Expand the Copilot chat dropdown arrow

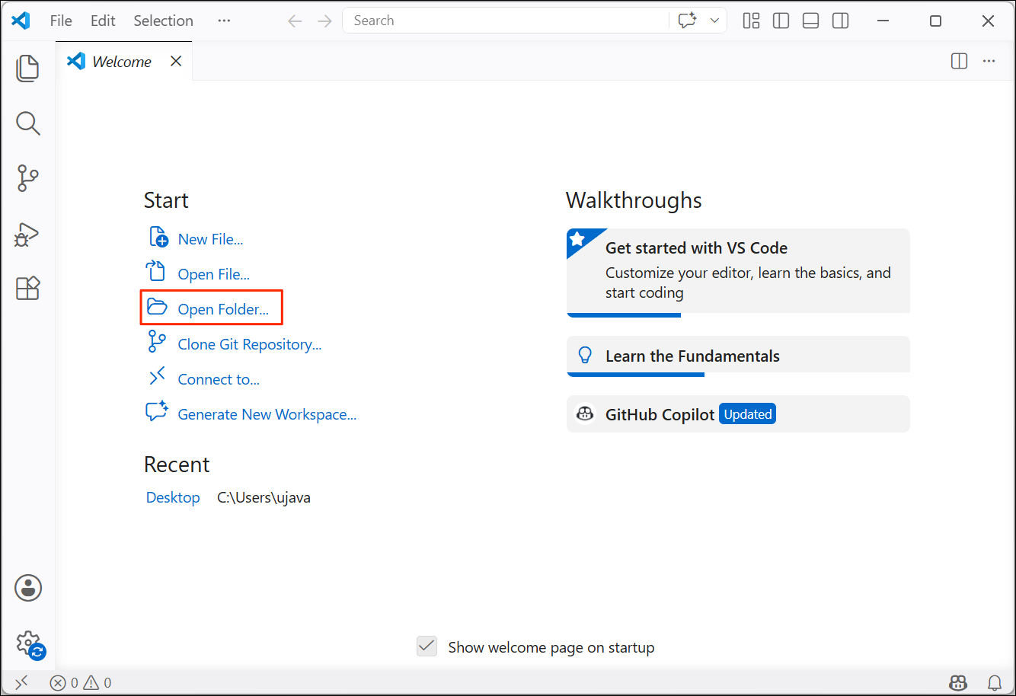[714, 21]
